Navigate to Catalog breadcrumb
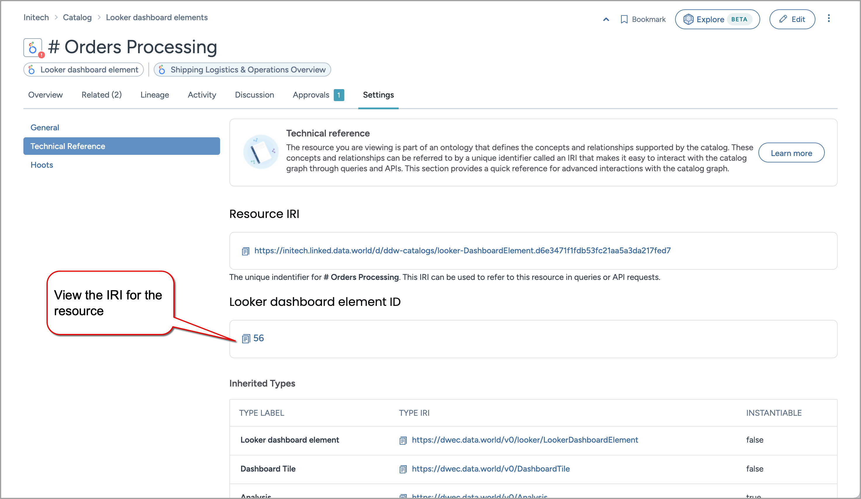 [77, 18]
